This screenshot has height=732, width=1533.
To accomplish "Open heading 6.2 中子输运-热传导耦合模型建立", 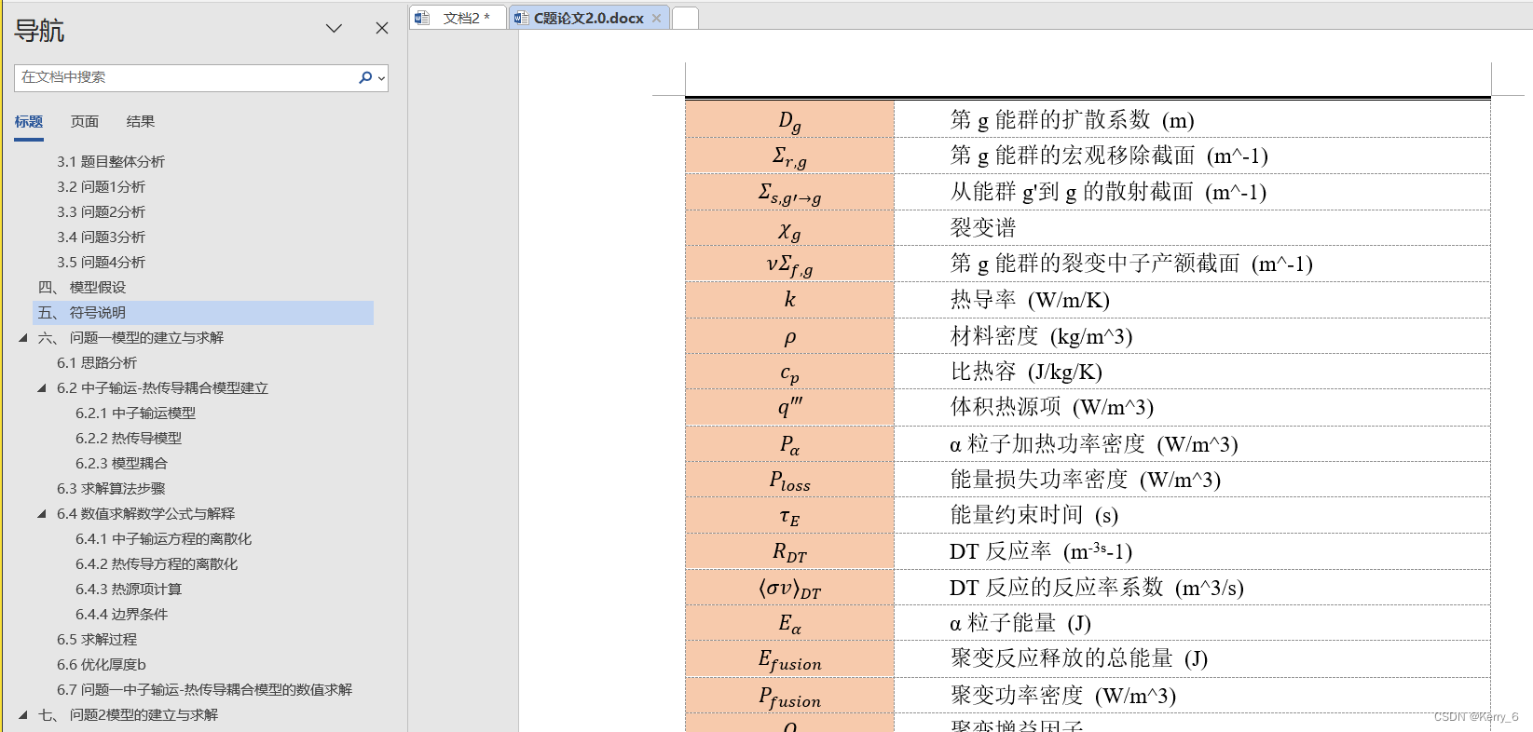I will (162, 388).
